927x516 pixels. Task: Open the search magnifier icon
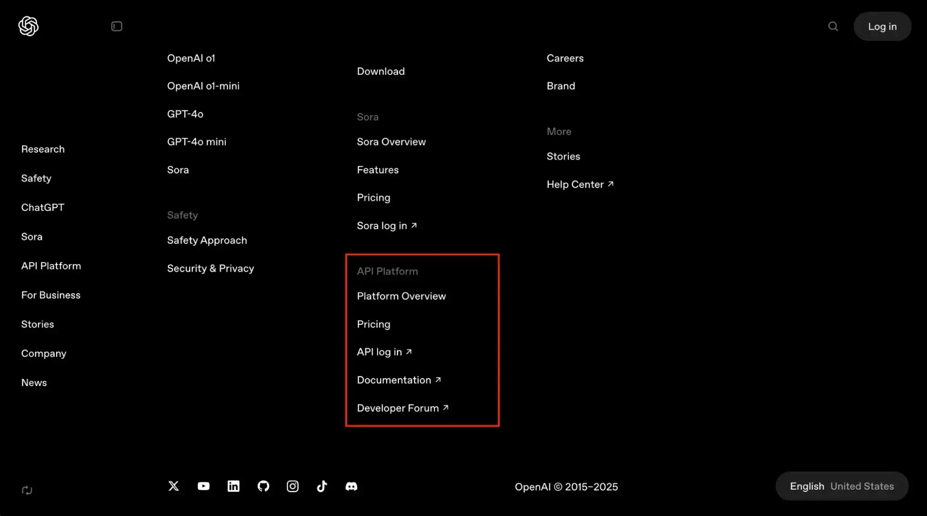pyautogui.click(x=833, y=26)
